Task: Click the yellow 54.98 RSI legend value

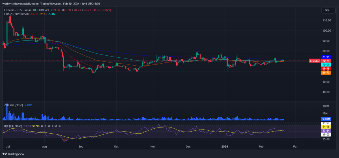Action: 36,126
